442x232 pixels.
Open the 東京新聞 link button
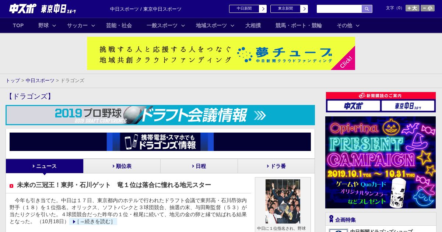[285, 9]
